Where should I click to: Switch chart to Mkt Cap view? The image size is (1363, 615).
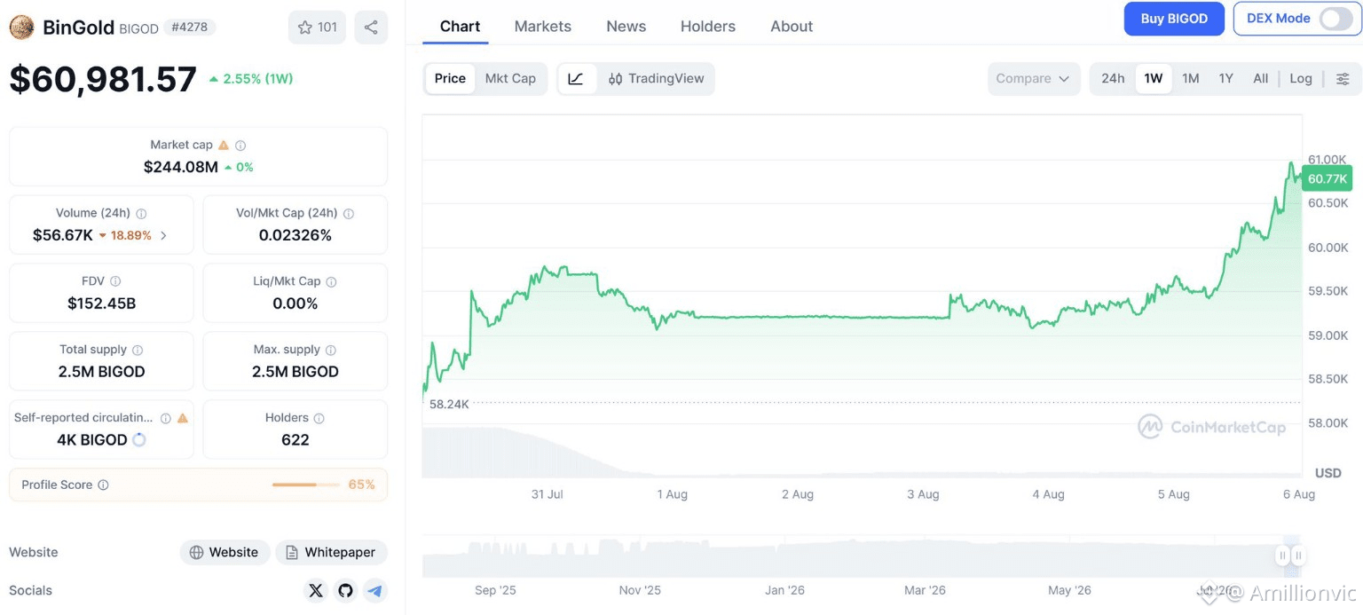point(510,79)
